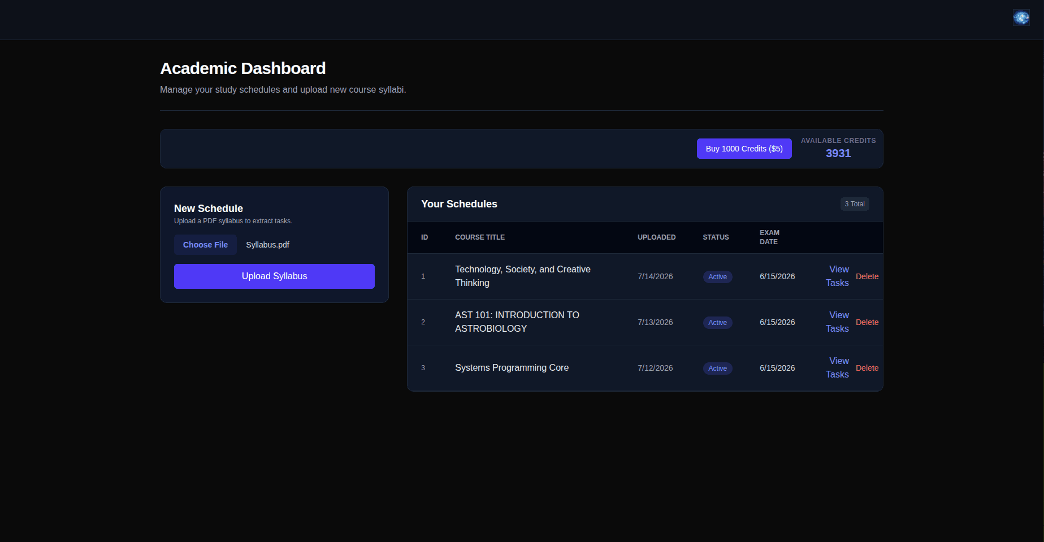The height and width of the screenshot is (542, 1044).
Task: View Tasks for AST 101 Introduction to Astrobiology
Action: pos(838,322)
